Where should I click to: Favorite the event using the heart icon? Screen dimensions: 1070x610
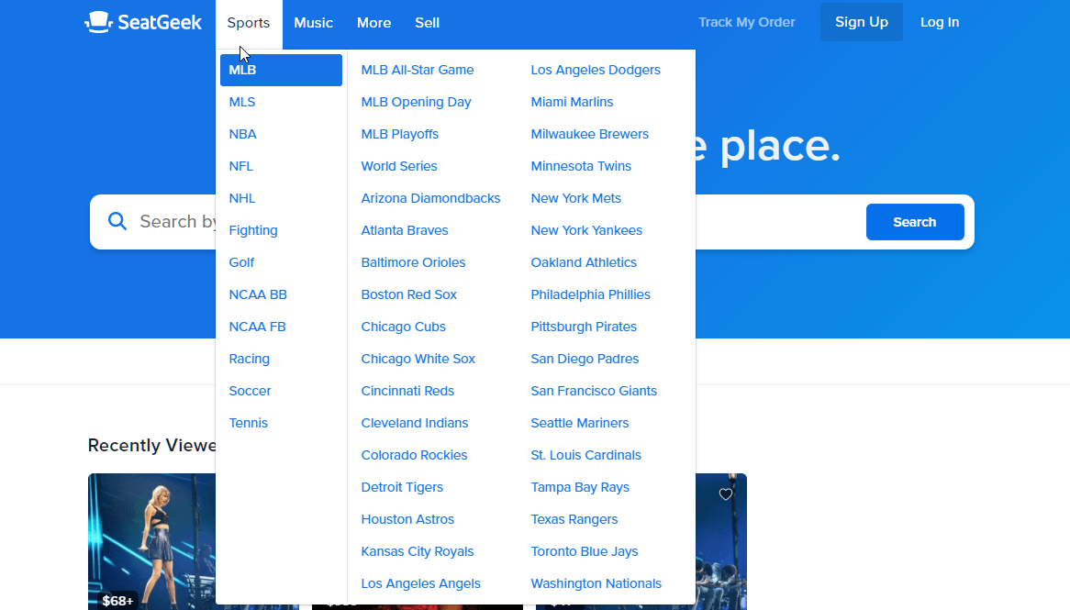726,494
